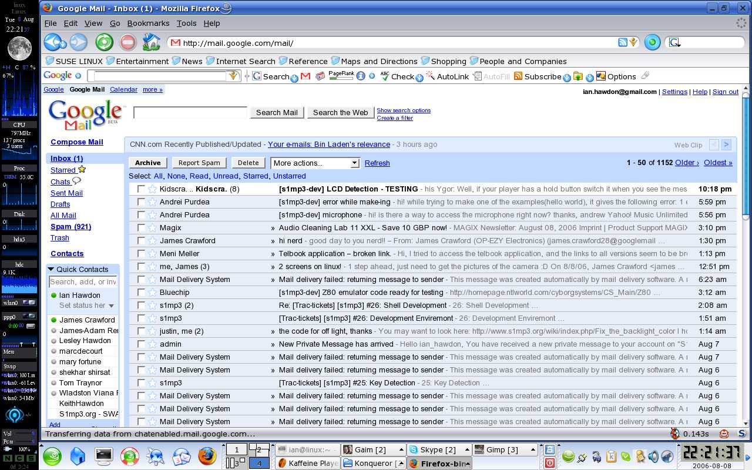Screen dimensions: 752x470
Task: Tick checkbox for Kidscra LCD Detection email
Action: (141, 189)
